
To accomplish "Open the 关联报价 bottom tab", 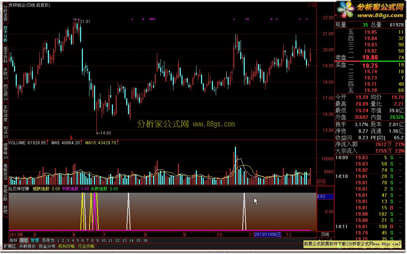I will [x=27, y=246].
